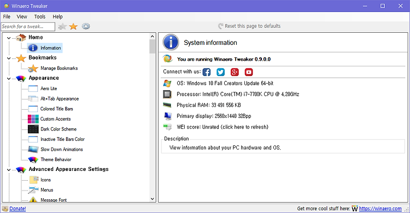
Task: Click the Icons folder icon in tree
Action: click(x=33, y=180)
